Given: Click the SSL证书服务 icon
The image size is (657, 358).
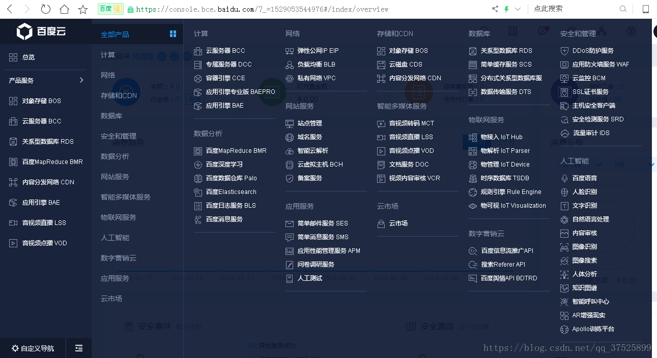Looking at the screenshot, I should 564,92.
